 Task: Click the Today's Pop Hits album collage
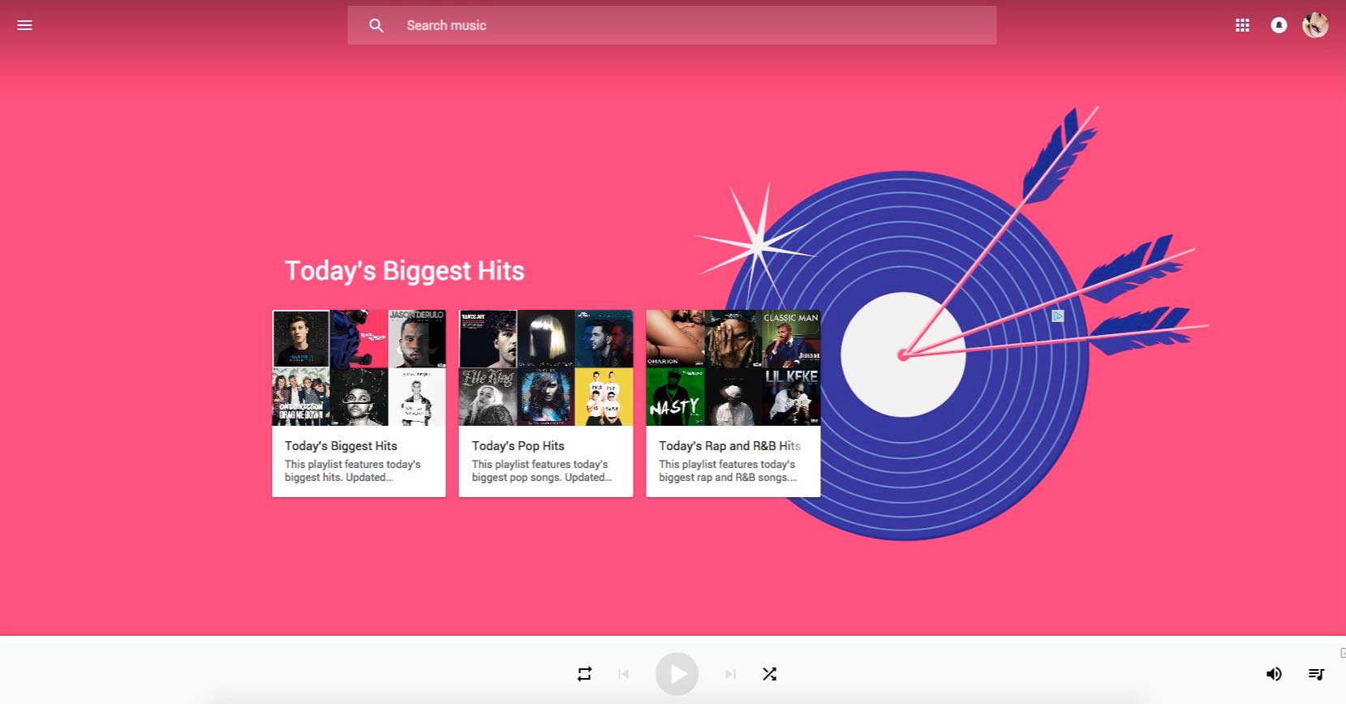[x=546, y=367]
